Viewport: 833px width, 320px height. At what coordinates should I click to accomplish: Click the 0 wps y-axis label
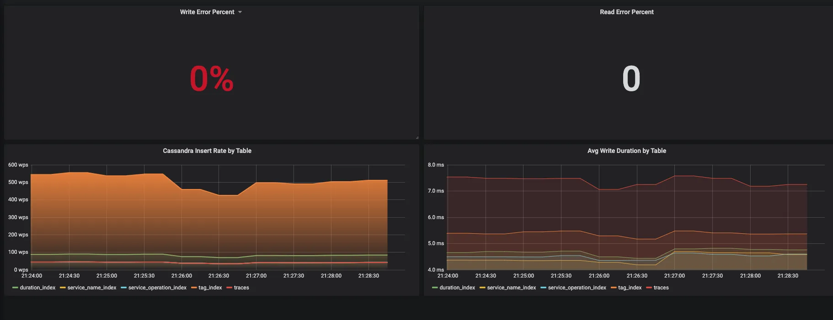click(x=21, y=270)
